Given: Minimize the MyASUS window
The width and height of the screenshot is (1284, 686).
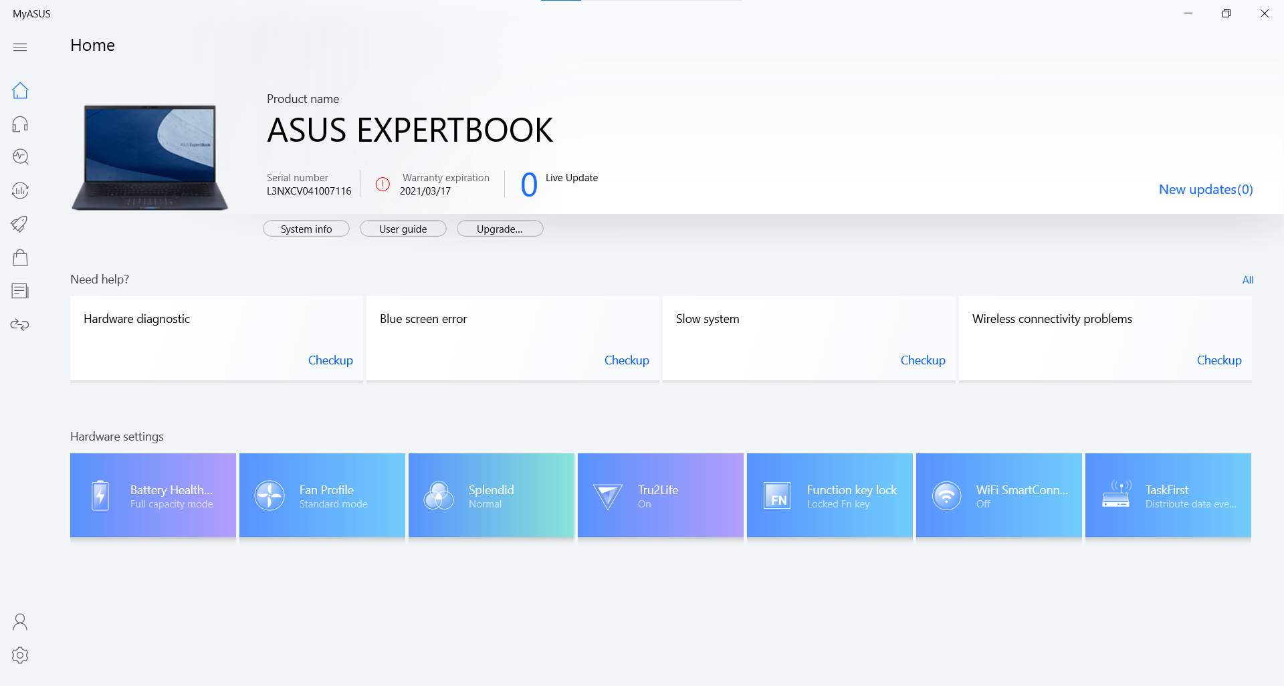Looking at the screenshot, I should coord(1188,13).
